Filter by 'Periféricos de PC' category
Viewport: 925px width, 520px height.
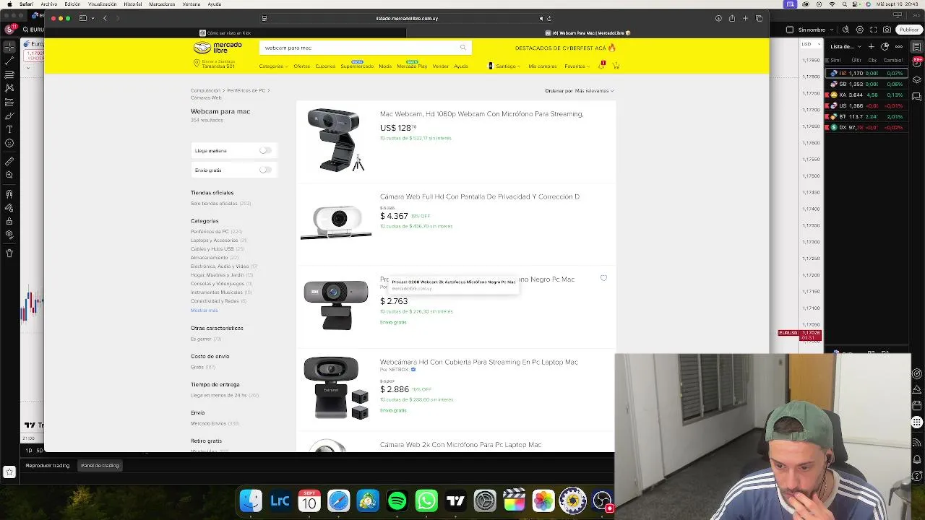pos(210,232)
